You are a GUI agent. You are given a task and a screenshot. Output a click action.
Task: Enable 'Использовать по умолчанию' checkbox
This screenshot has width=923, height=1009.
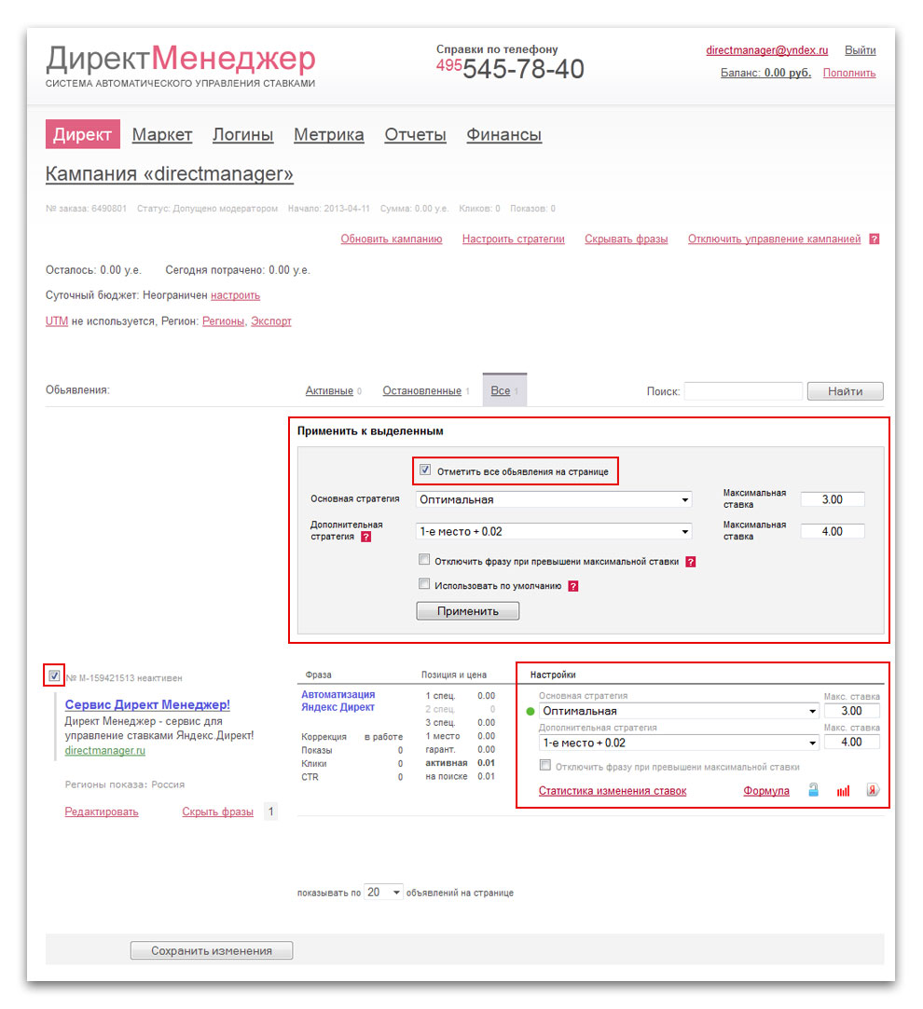(x=425, y=585)
